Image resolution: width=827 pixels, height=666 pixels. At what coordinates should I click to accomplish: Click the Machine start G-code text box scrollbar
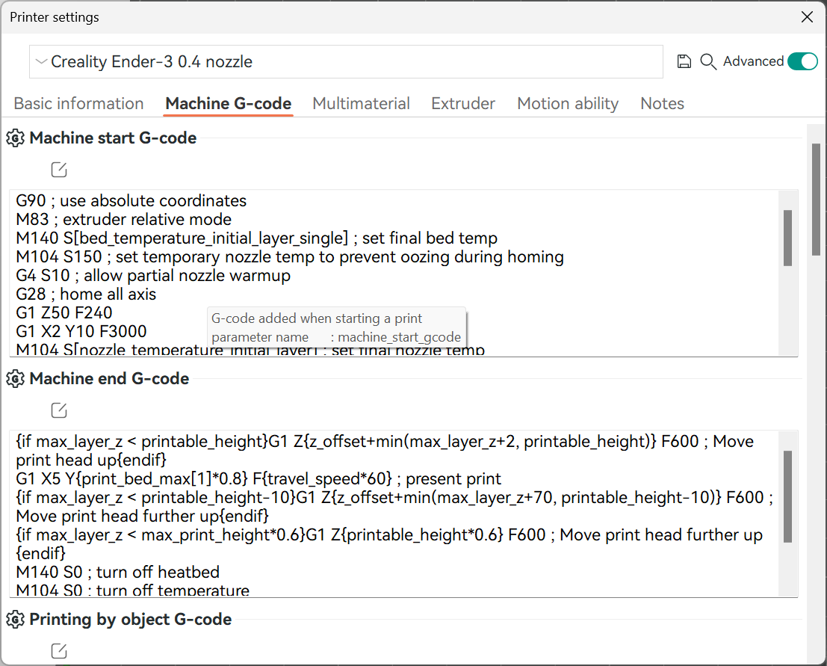788,238
